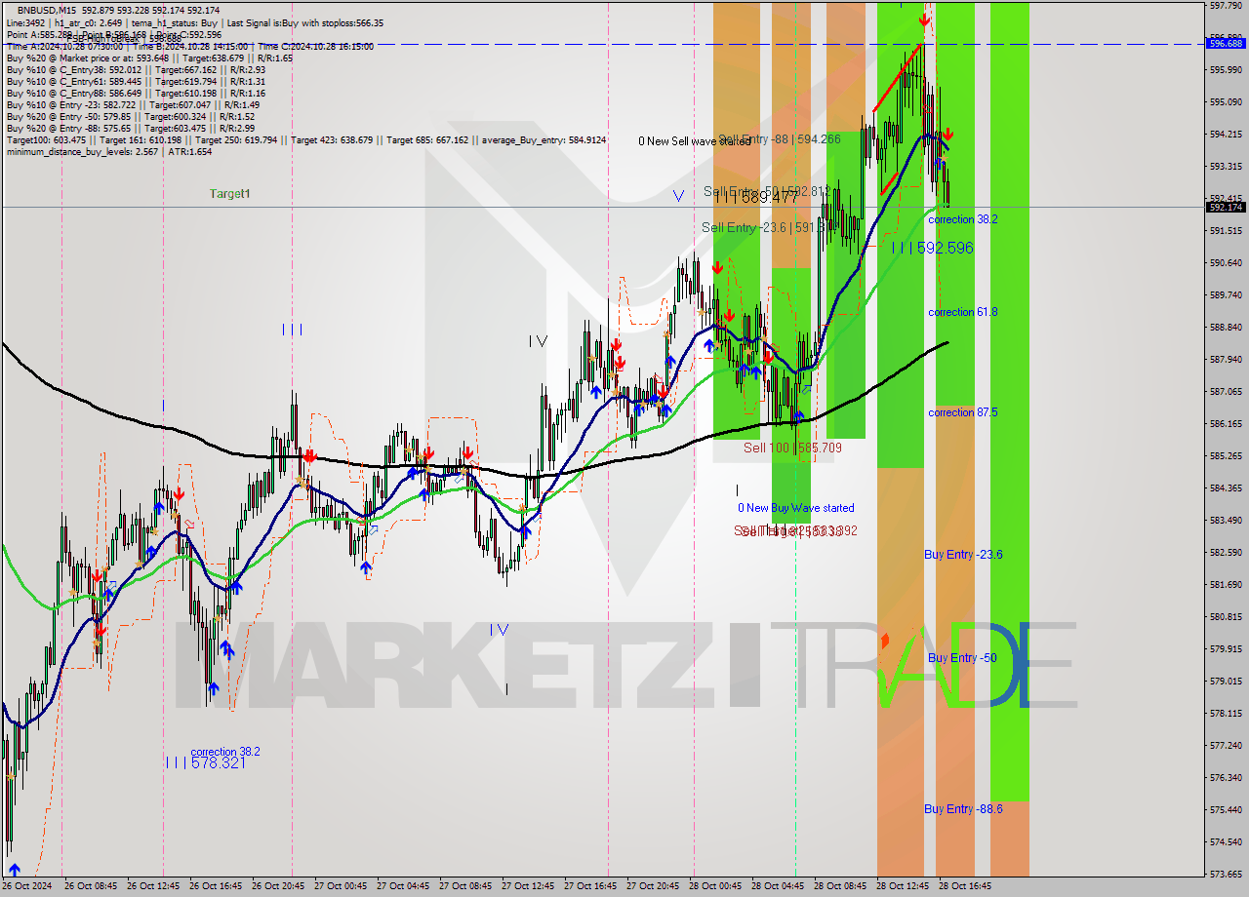Screen dimensions: 1249x897
Task: Click the 'Target100: 603.475' targets line
Action: 305,139
